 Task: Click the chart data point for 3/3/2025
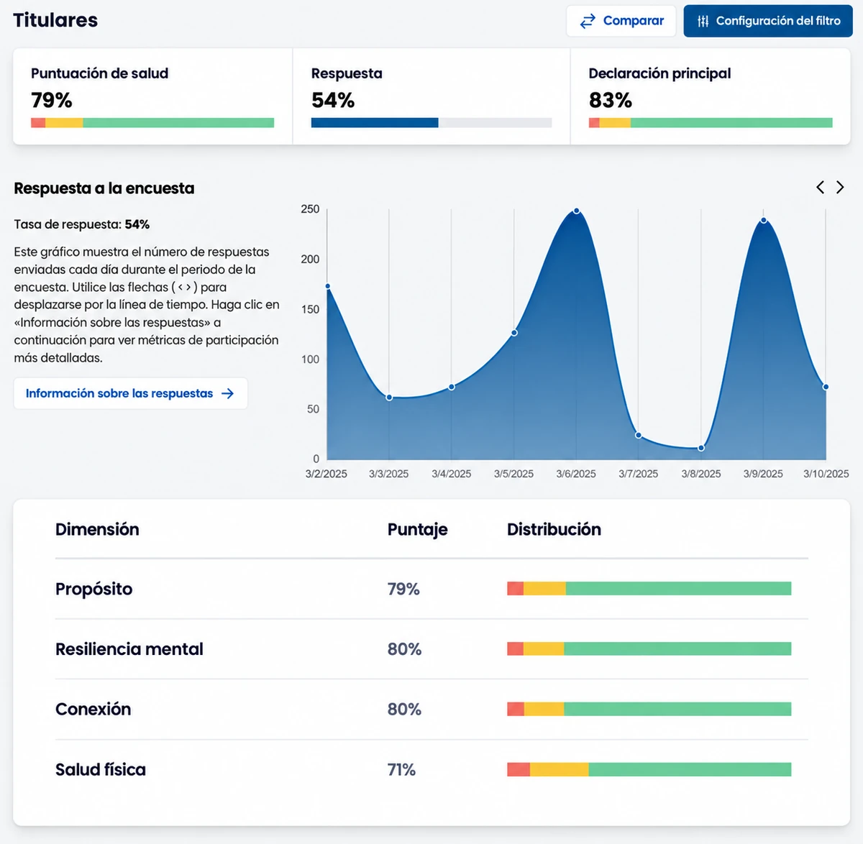tap(389, 398)
